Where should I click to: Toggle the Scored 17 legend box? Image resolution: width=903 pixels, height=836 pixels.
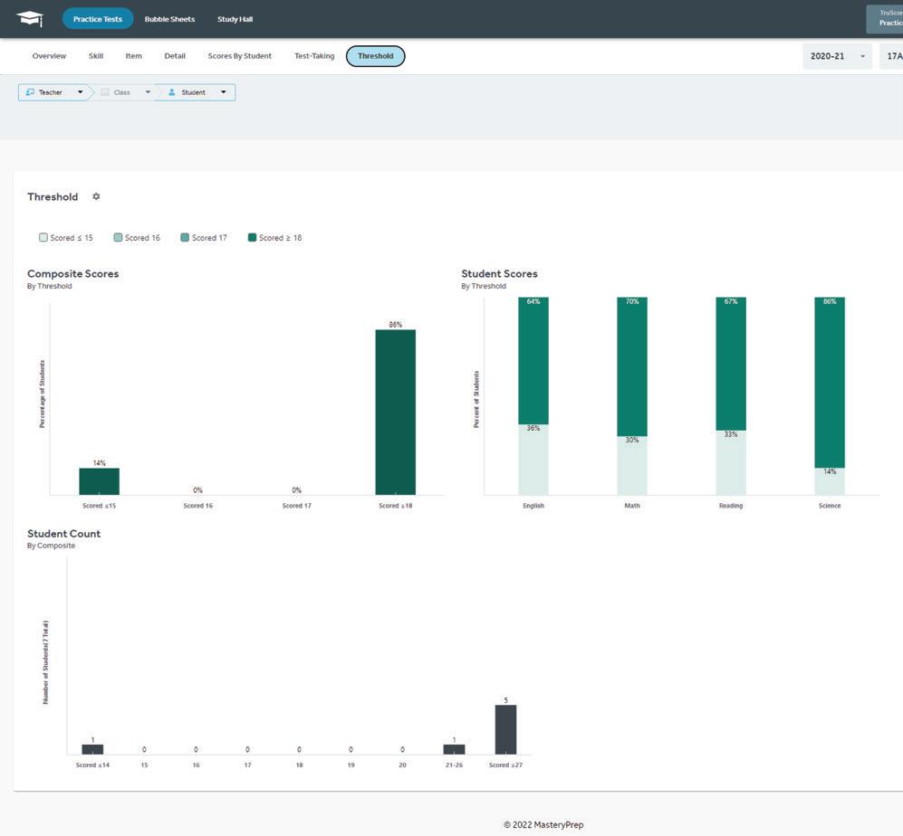tap(185, 238)
